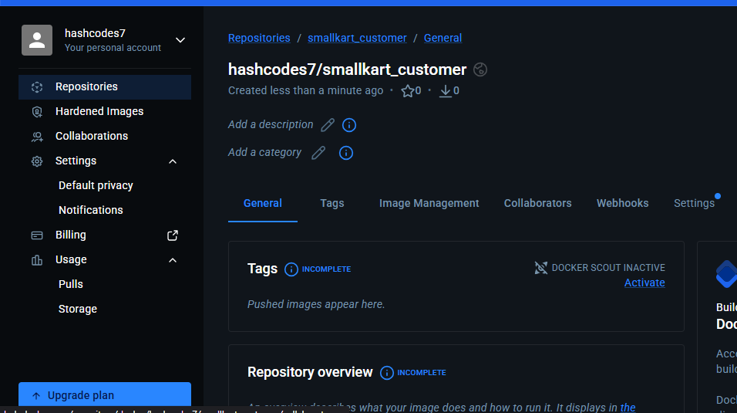Image resolution: width=737 pixels, height=413 pixels.
Task: Click the Upgrade plan button
Action: [104, 394]
